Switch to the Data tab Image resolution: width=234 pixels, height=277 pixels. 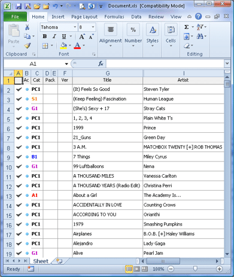pyautogui.click(x=136, y=17)
